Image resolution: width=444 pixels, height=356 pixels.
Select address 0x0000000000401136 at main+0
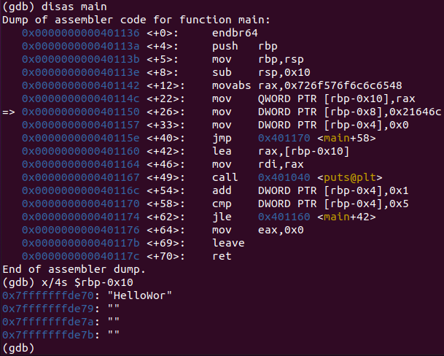[x=81, y=33]
